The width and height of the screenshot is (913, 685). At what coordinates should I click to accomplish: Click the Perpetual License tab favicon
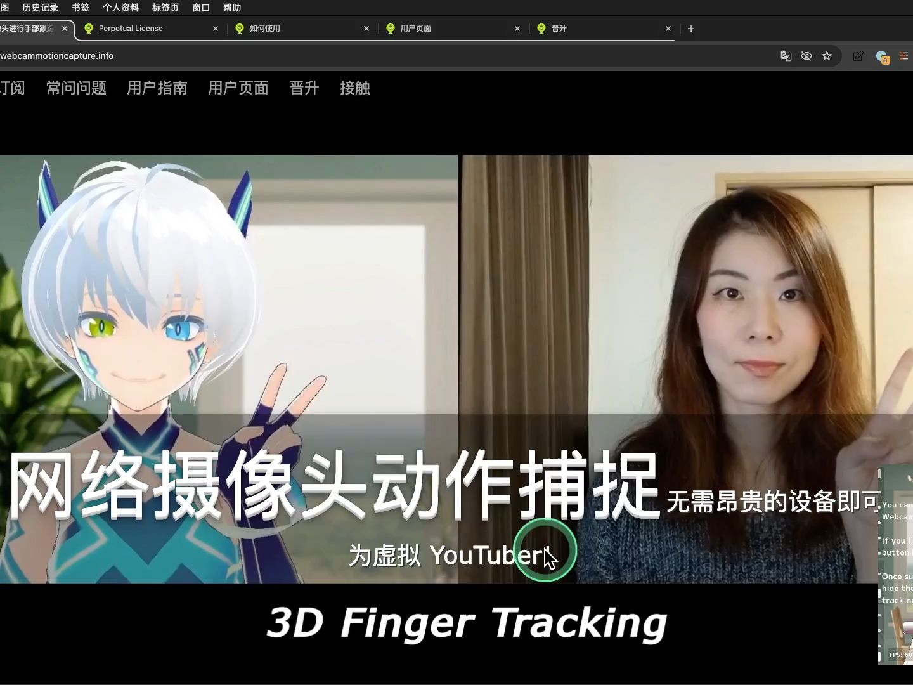(89, 29)
